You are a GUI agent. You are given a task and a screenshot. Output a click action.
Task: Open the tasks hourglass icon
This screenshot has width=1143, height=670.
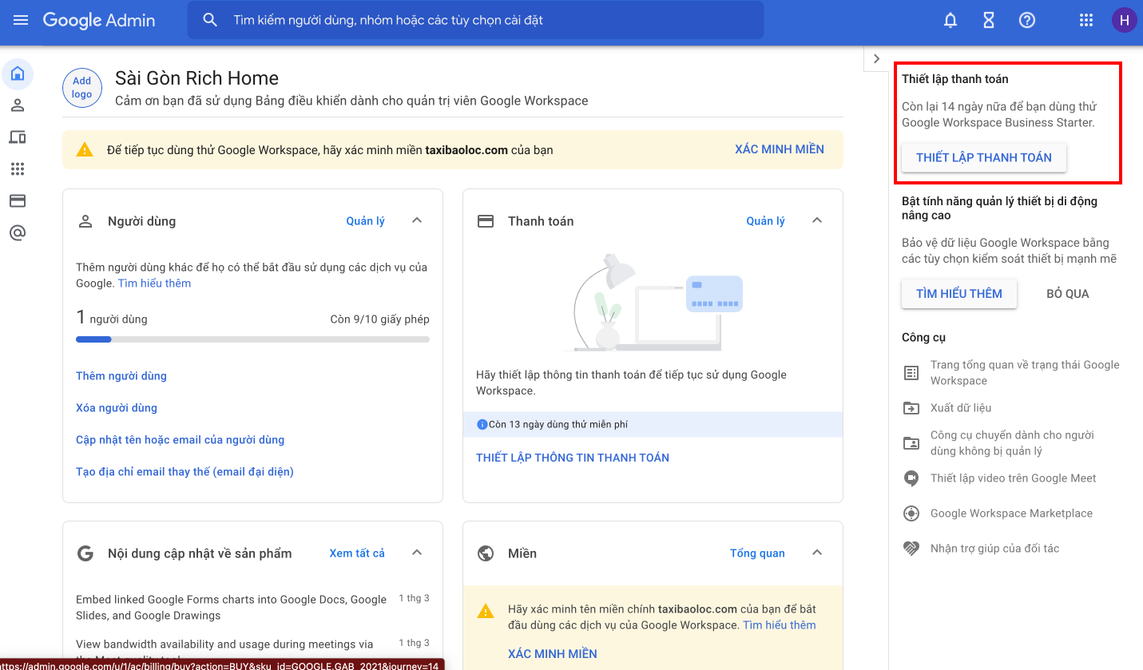[989, 21]
